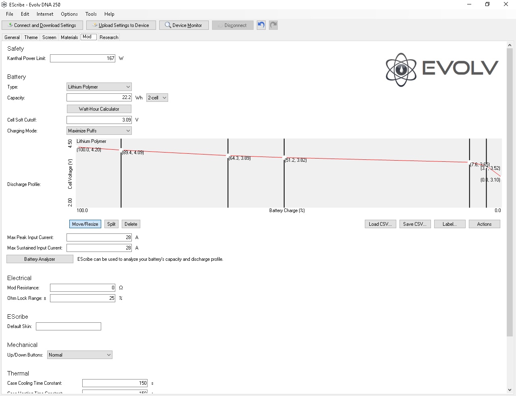Click the Redo arrow icon
This screenshot has height=396, width=516.
click(273, 25)
